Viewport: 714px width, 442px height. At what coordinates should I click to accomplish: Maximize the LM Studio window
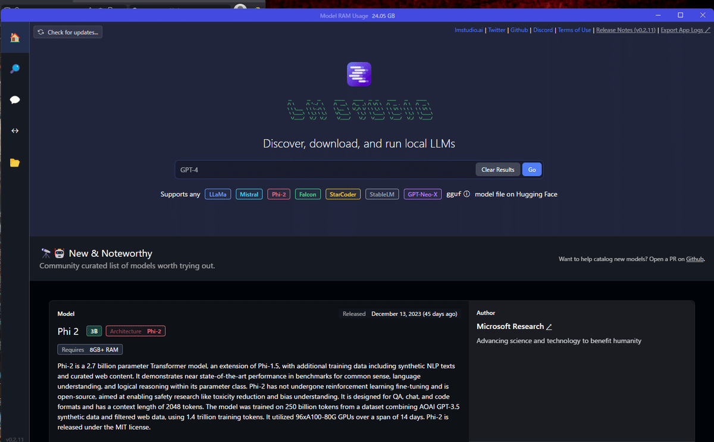(x=681, y=15)
